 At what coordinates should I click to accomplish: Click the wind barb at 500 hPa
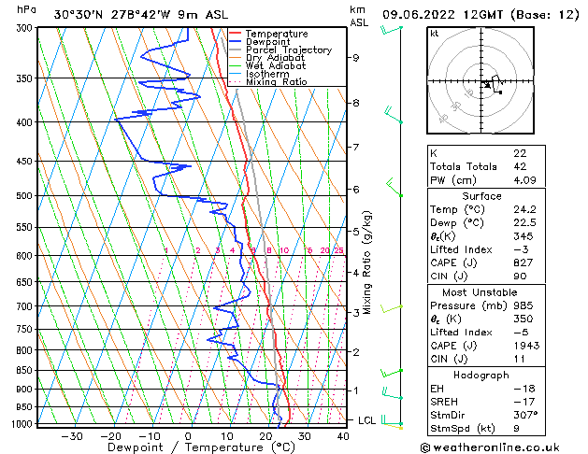394,187
